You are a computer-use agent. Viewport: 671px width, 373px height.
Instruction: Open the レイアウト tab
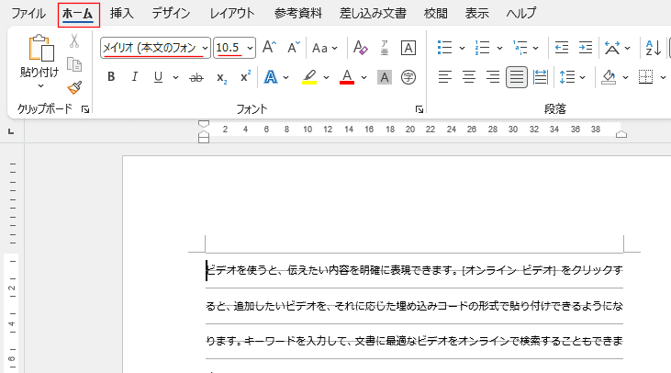point(232,13)
